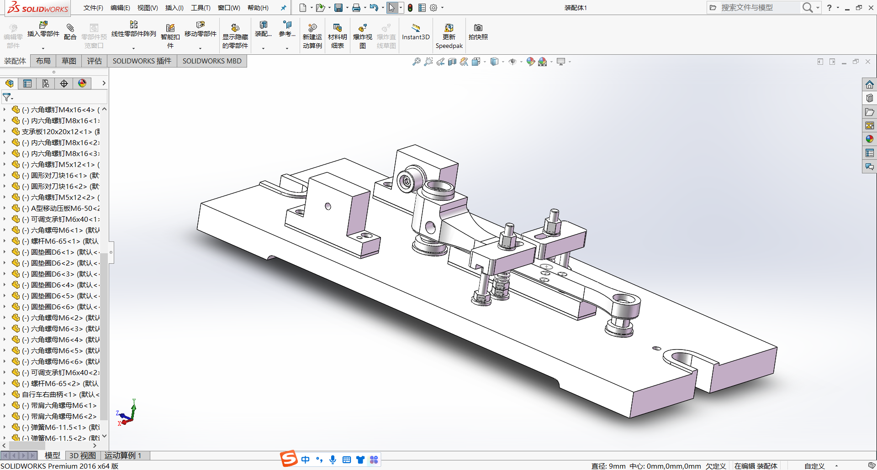This screenshot has height=470, width=877.
Task: Select the Move Component tool
Action: tap(201, 25)
